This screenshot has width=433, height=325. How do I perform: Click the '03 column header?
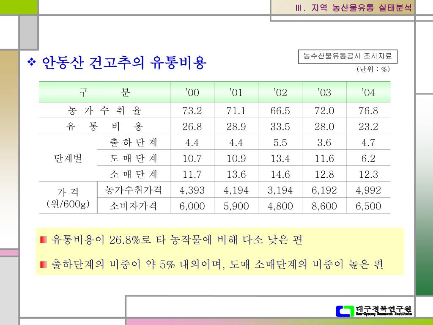tap(324, 92)
